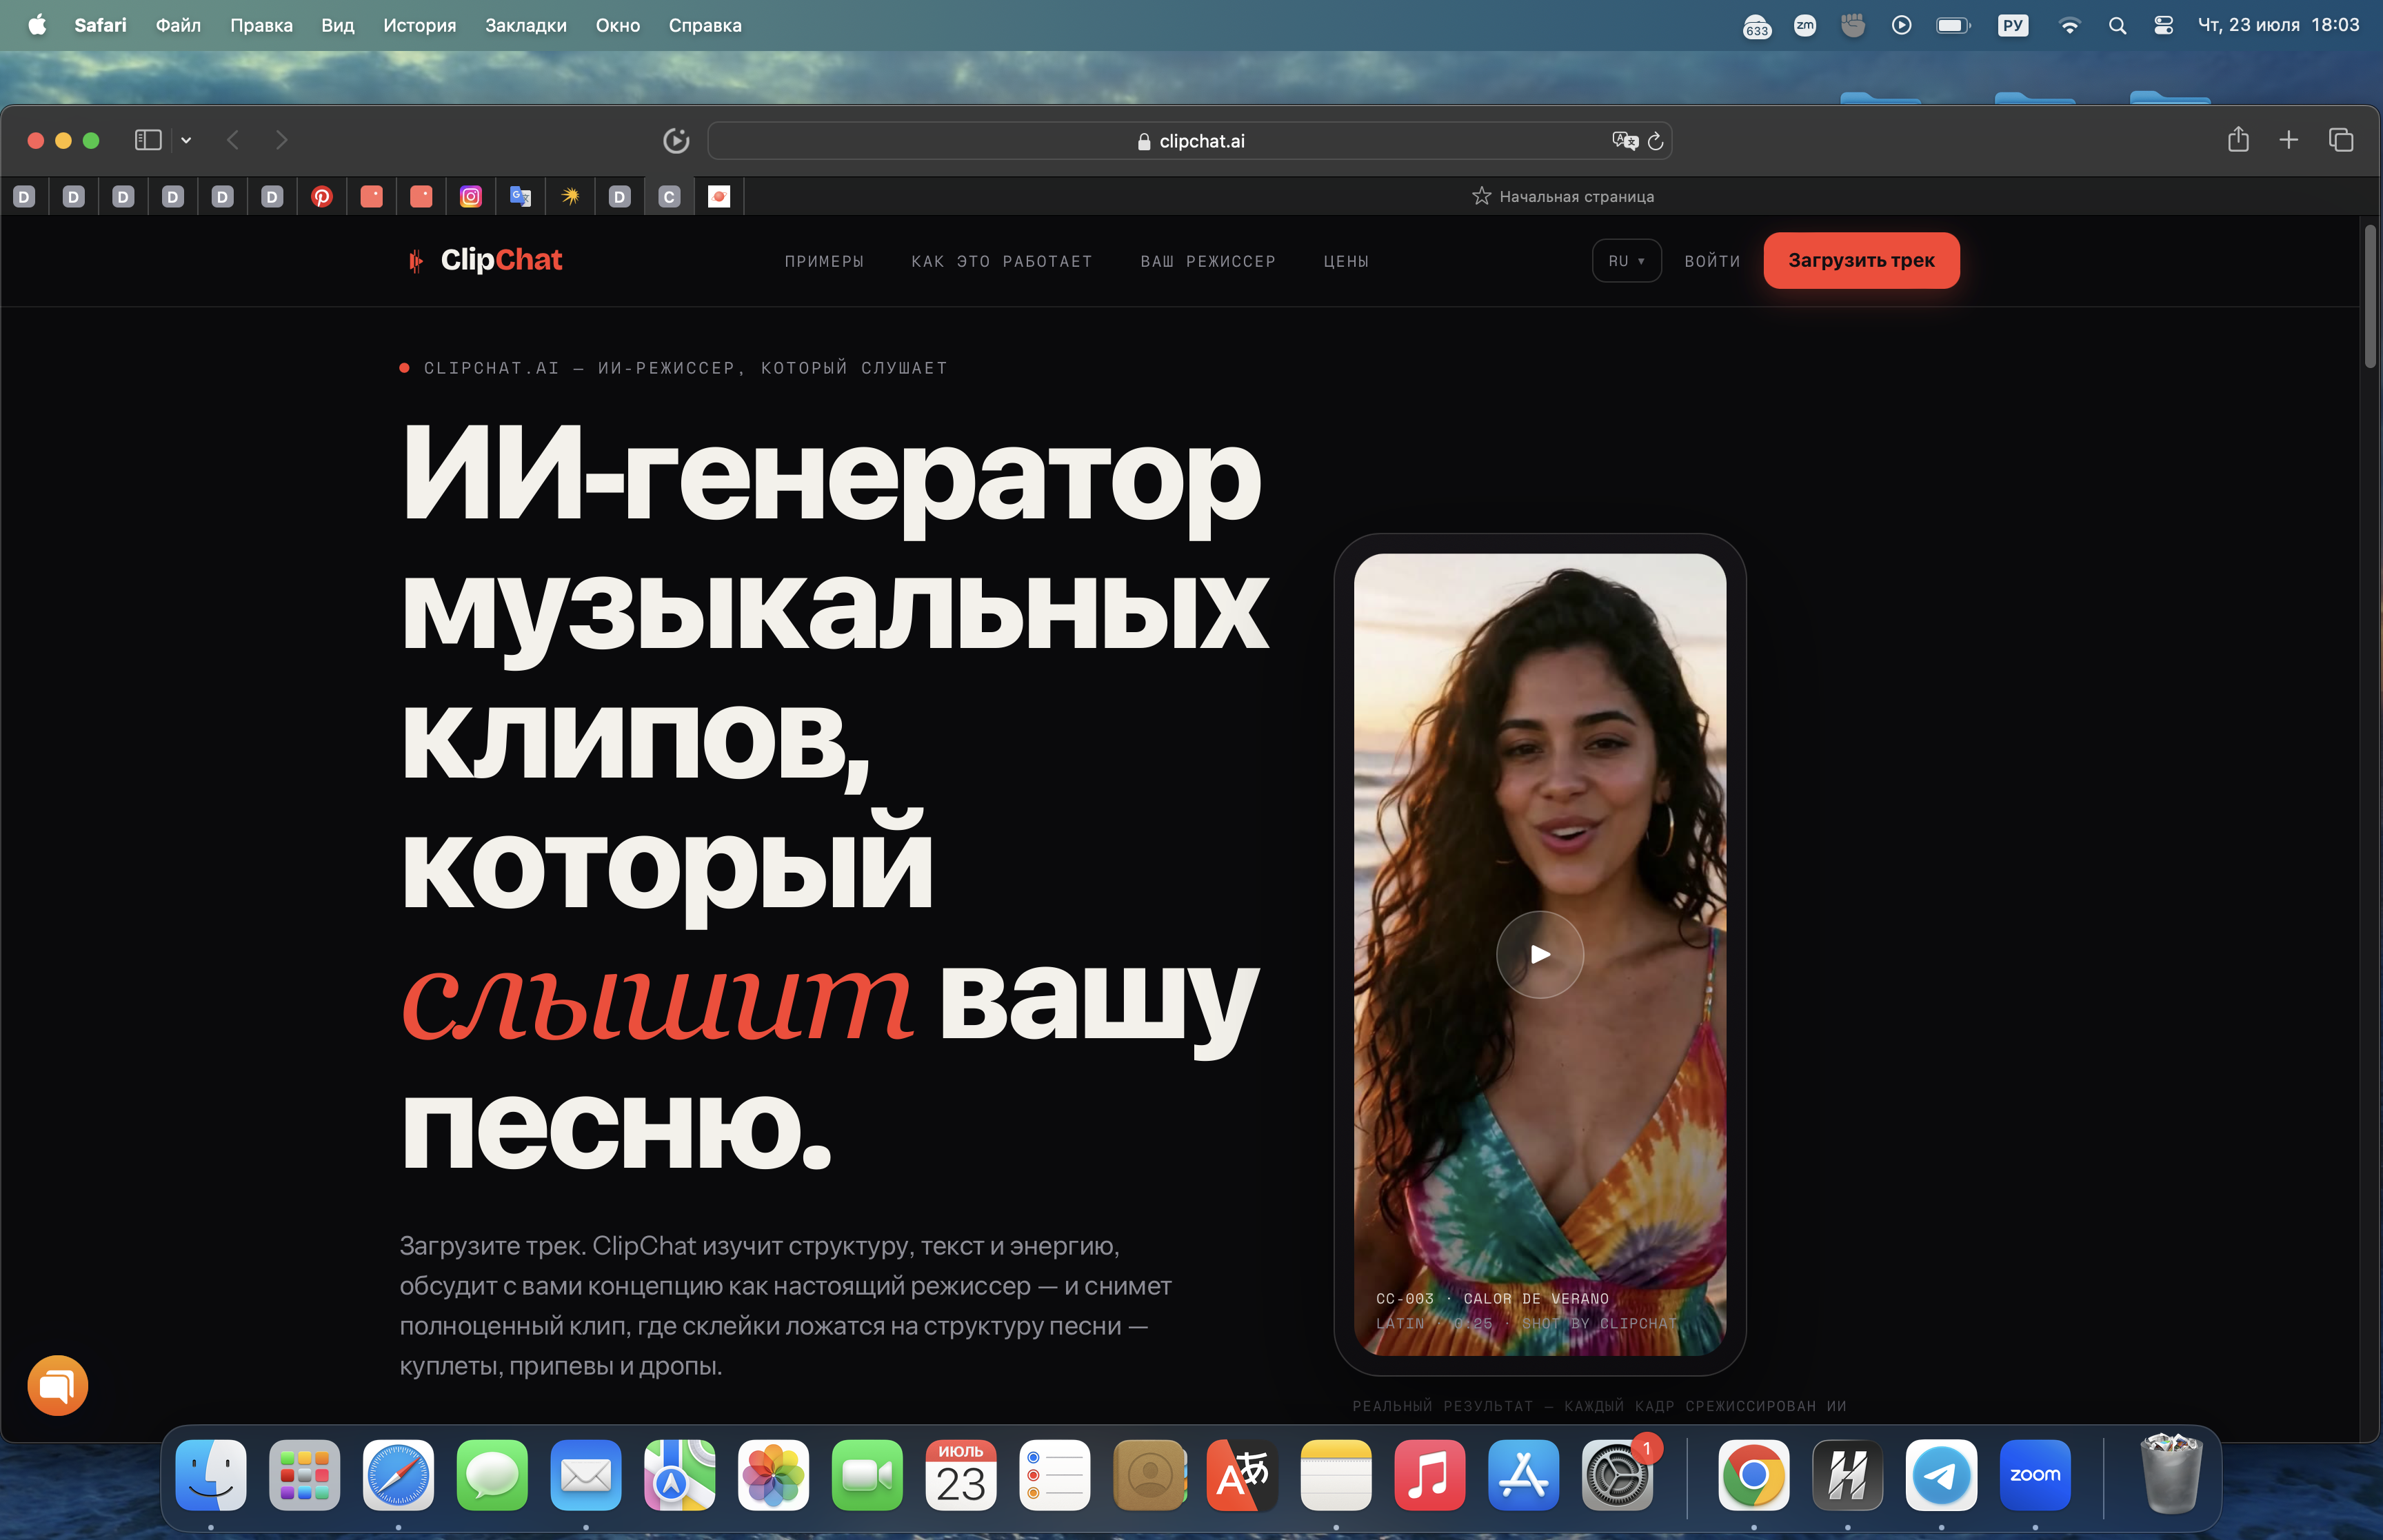Toggle the Safari sidebar button
Image resolution: width=2383 pixels, height=1540 pixels.
point(148,140)
